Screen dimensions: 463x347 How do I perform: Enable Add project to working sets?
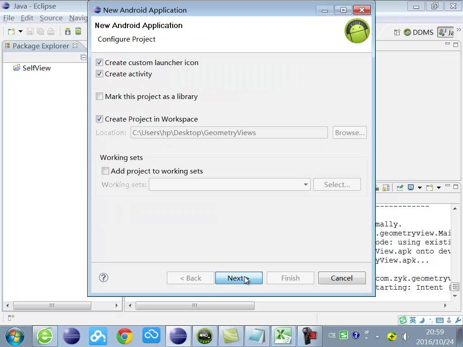click(x=105, y=171)
